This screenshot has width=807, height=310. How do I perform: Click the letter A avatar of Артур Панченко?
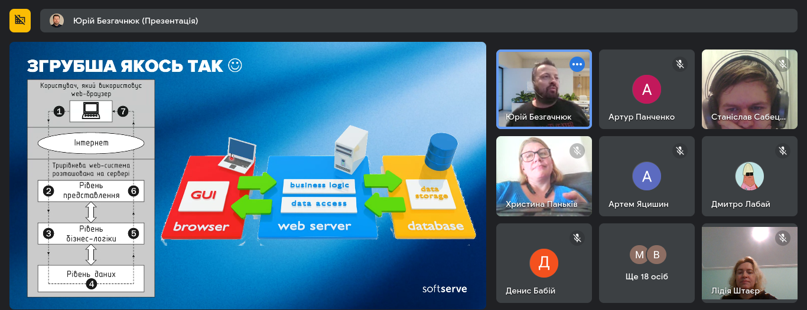tap(647, 90)
